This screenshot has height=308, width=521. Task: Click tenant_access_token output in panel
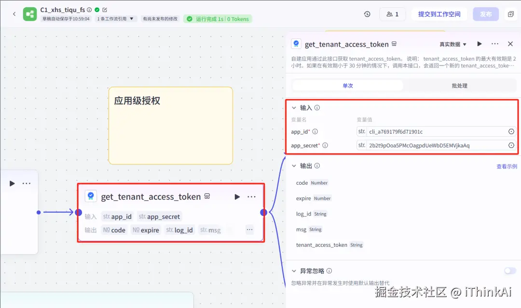[329, 245]
